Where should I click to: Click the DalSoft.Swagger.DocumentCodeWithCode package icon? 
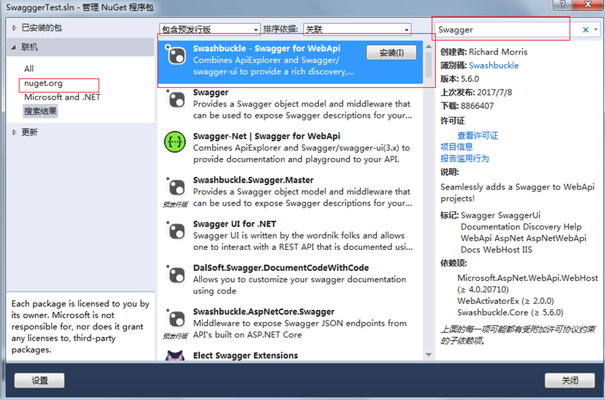176,274
